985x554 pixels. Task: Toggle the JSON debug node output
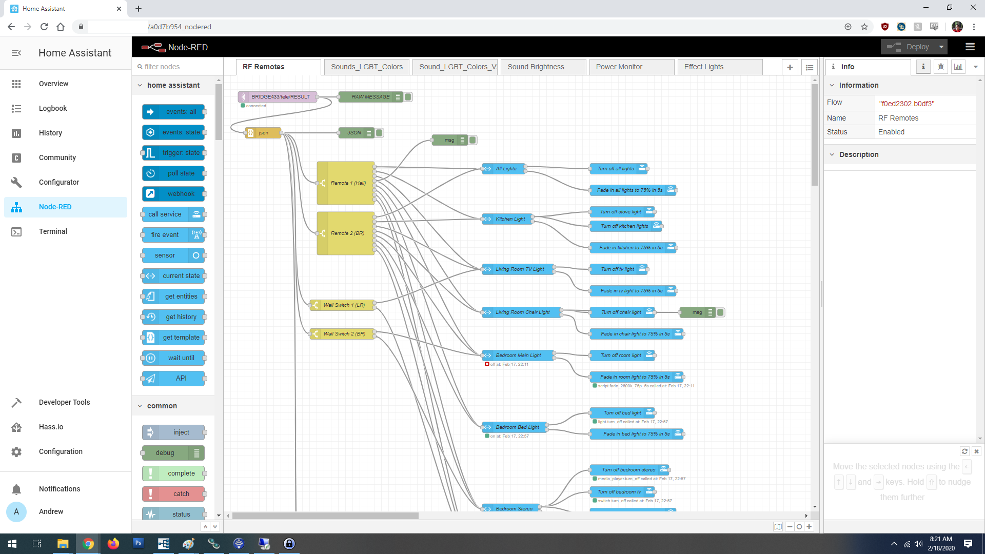(380, 133)
